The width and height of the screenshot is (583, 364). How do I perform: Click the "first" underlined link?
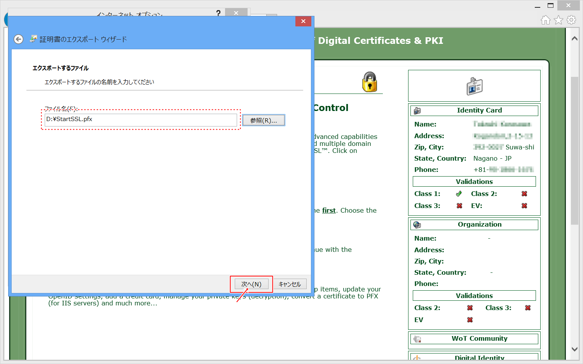[x=329, y=210]
